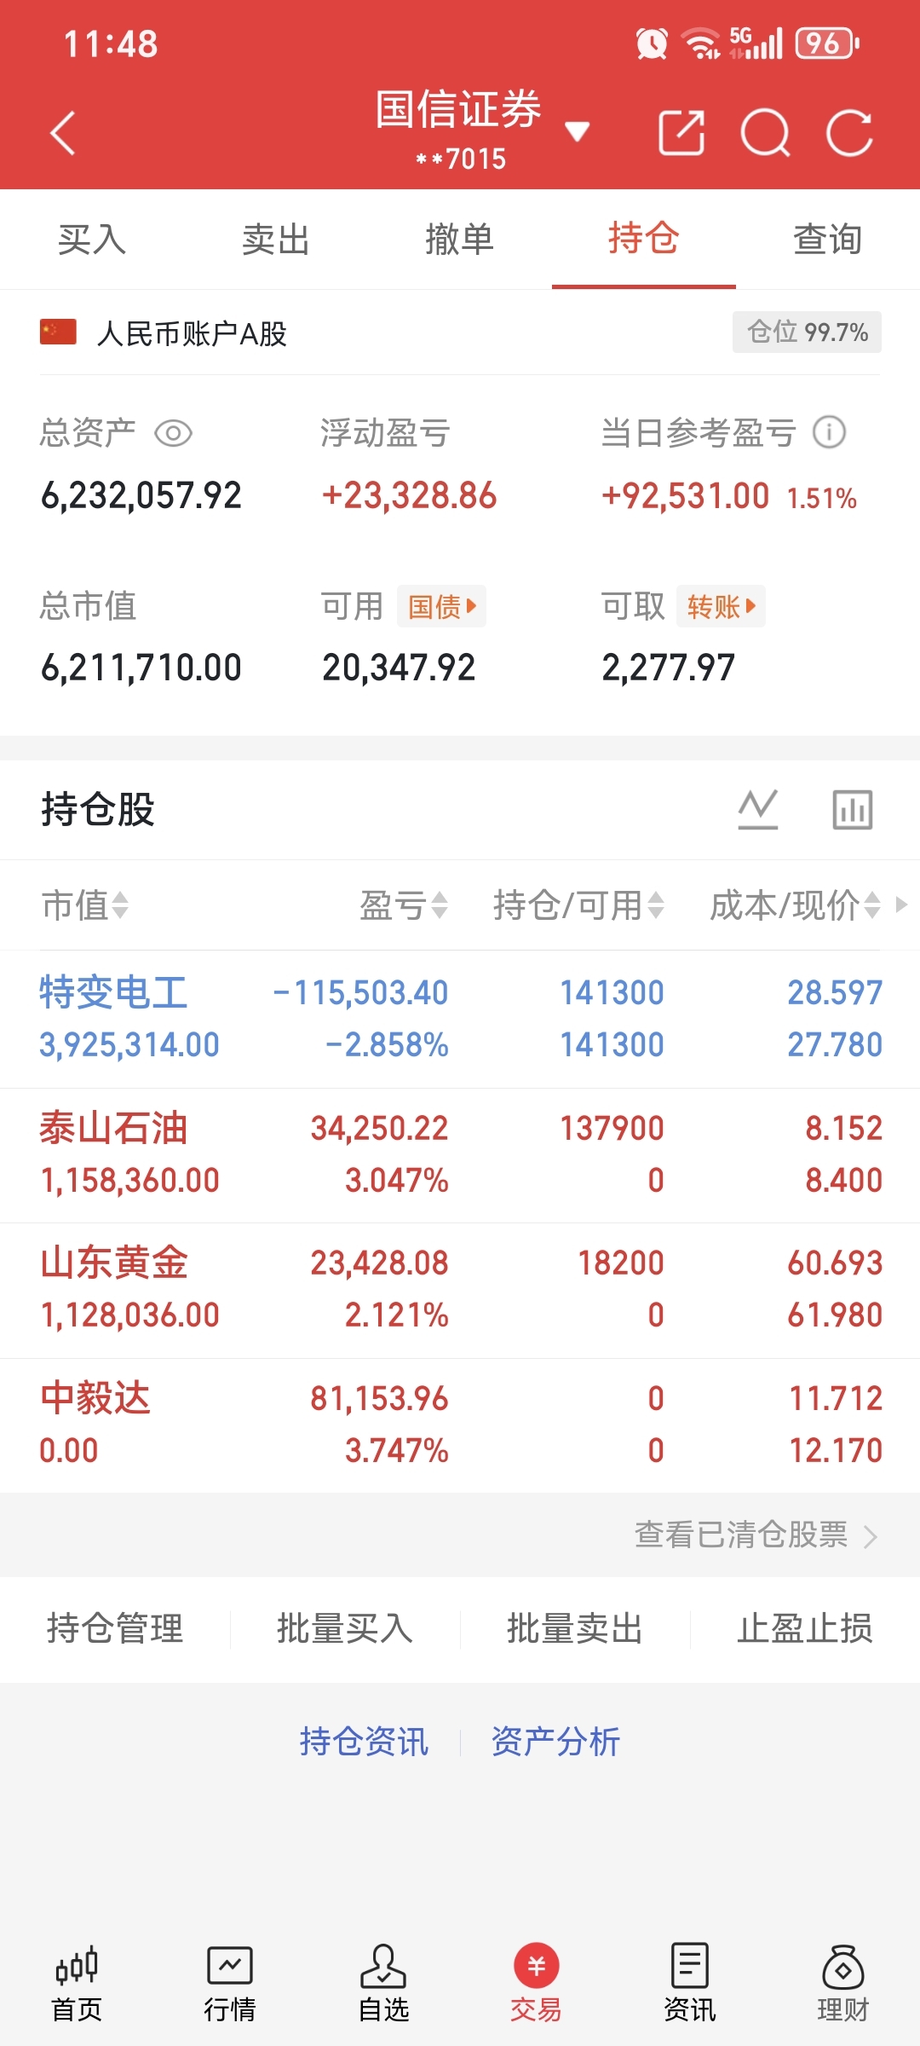Screen dimensions: 920x2046
Task: Show info for 当日参考盈亏
Action: coord(829,432)
